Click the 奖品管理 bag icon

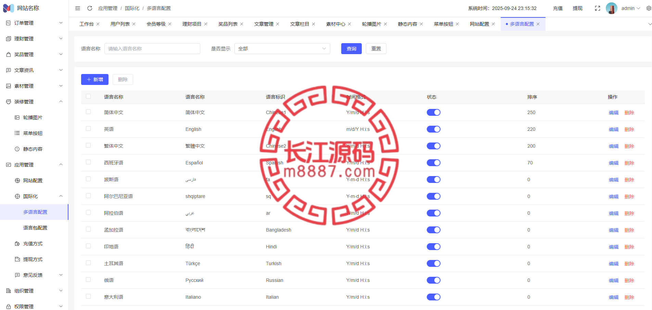tap(9, 54)
